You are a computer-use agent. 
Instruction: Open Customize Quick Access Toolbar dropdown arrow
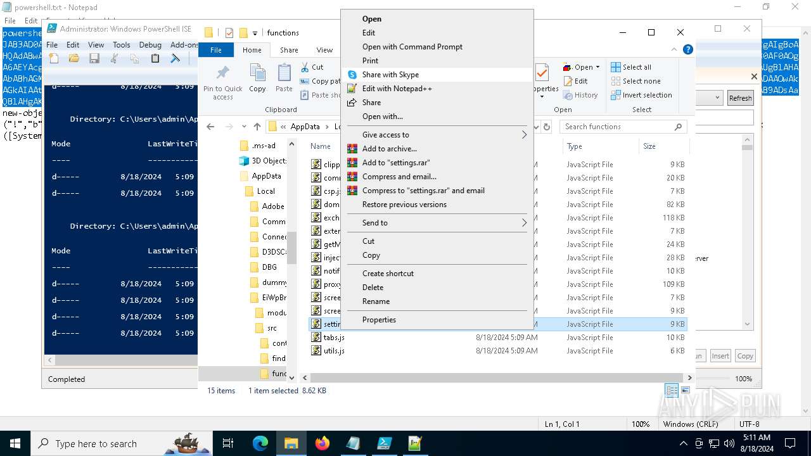tap(255, 33)
